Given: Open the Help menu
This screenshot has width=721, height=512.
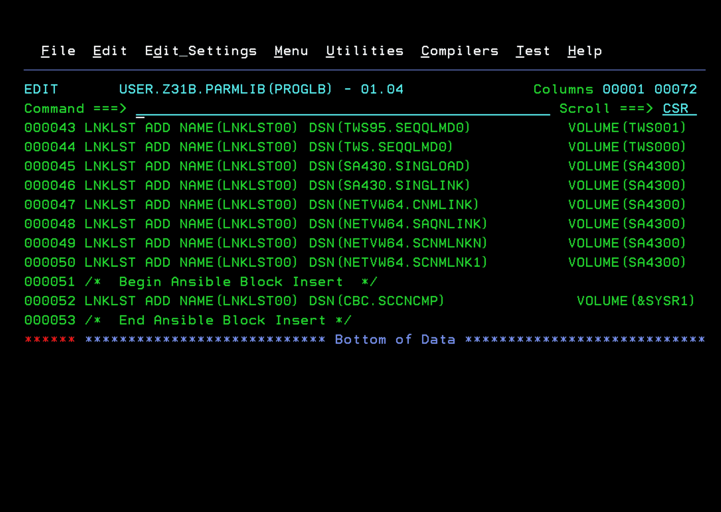Looking at the screenshot, I should click(x=584, y=51).
